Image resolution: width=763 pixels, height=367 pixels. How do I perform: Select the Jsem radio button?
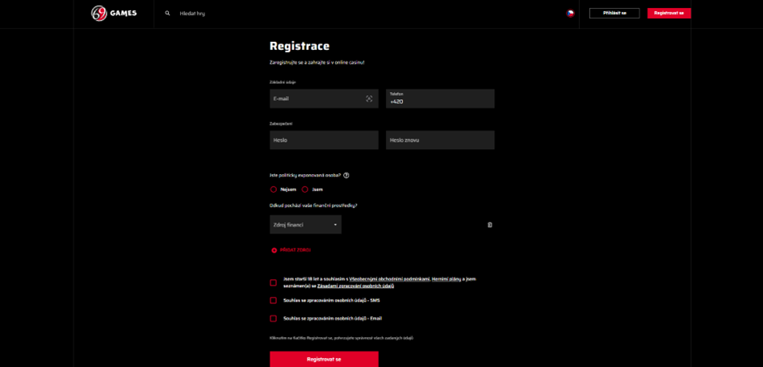pos(305,190)
